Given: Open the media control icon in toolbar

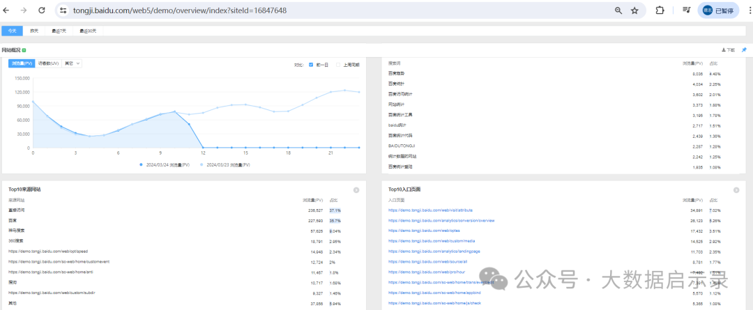Looking at the screenshot, I should point(686,10).
